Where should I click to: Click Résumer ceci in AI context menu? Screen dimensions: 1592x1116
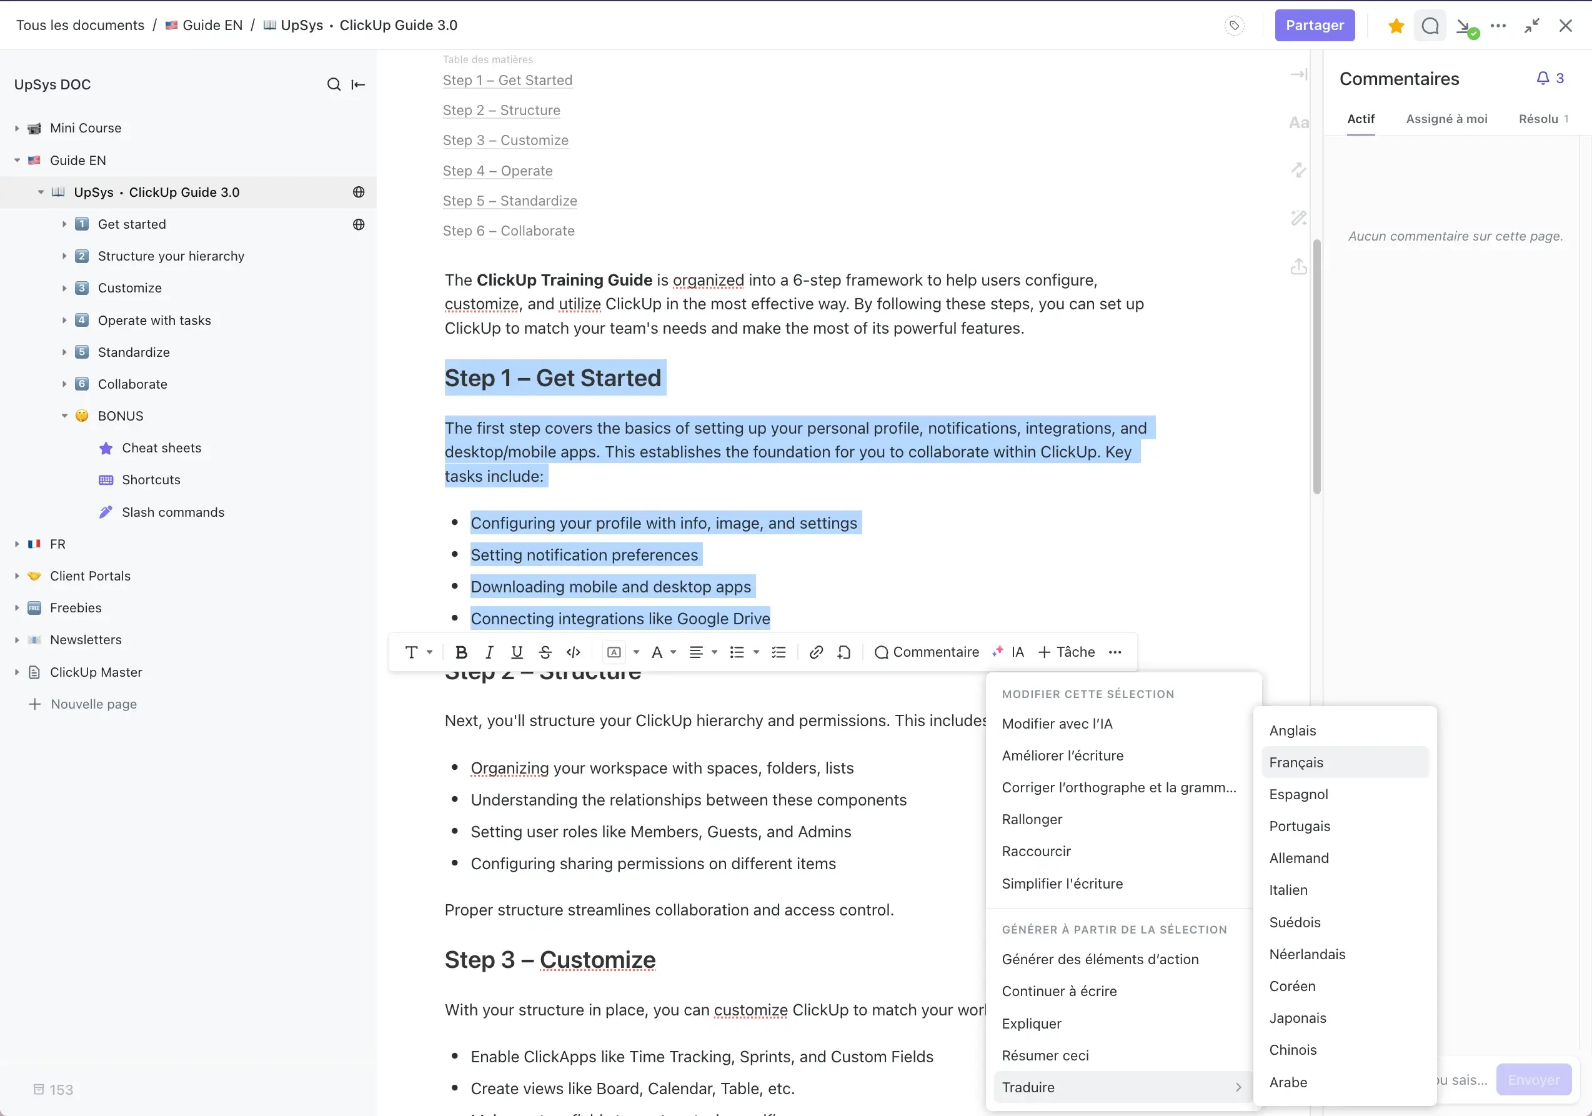point(1045,1055)
